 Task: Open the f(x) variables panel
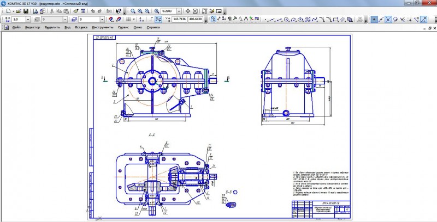[x=109, y=11]
